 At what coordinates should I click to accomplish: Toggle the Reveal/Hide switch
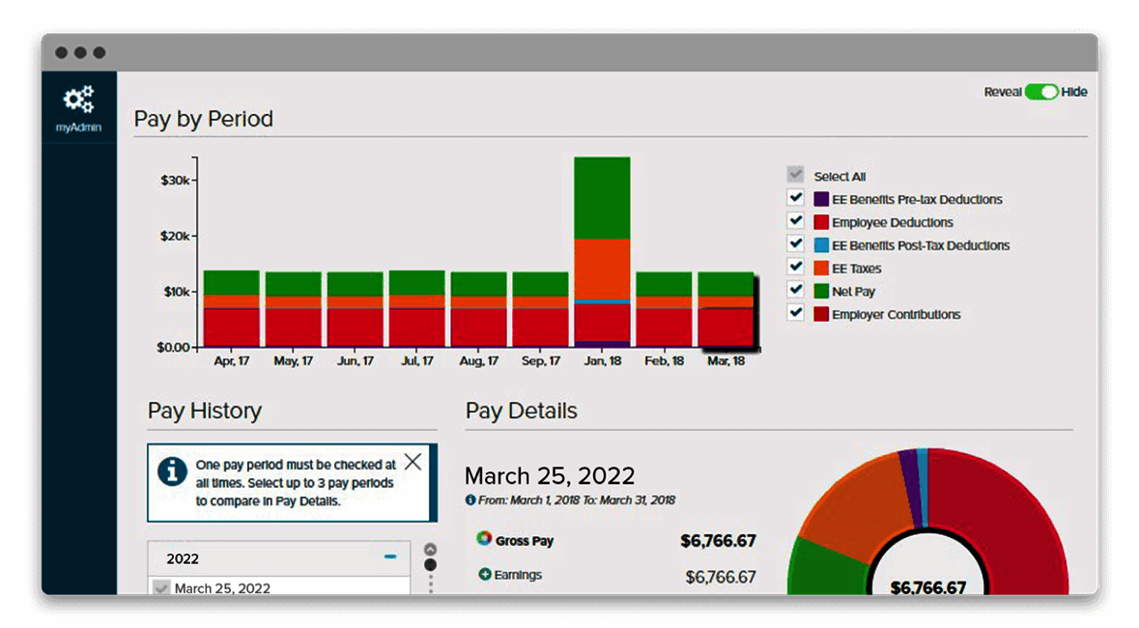click(x=1040, y=93)
